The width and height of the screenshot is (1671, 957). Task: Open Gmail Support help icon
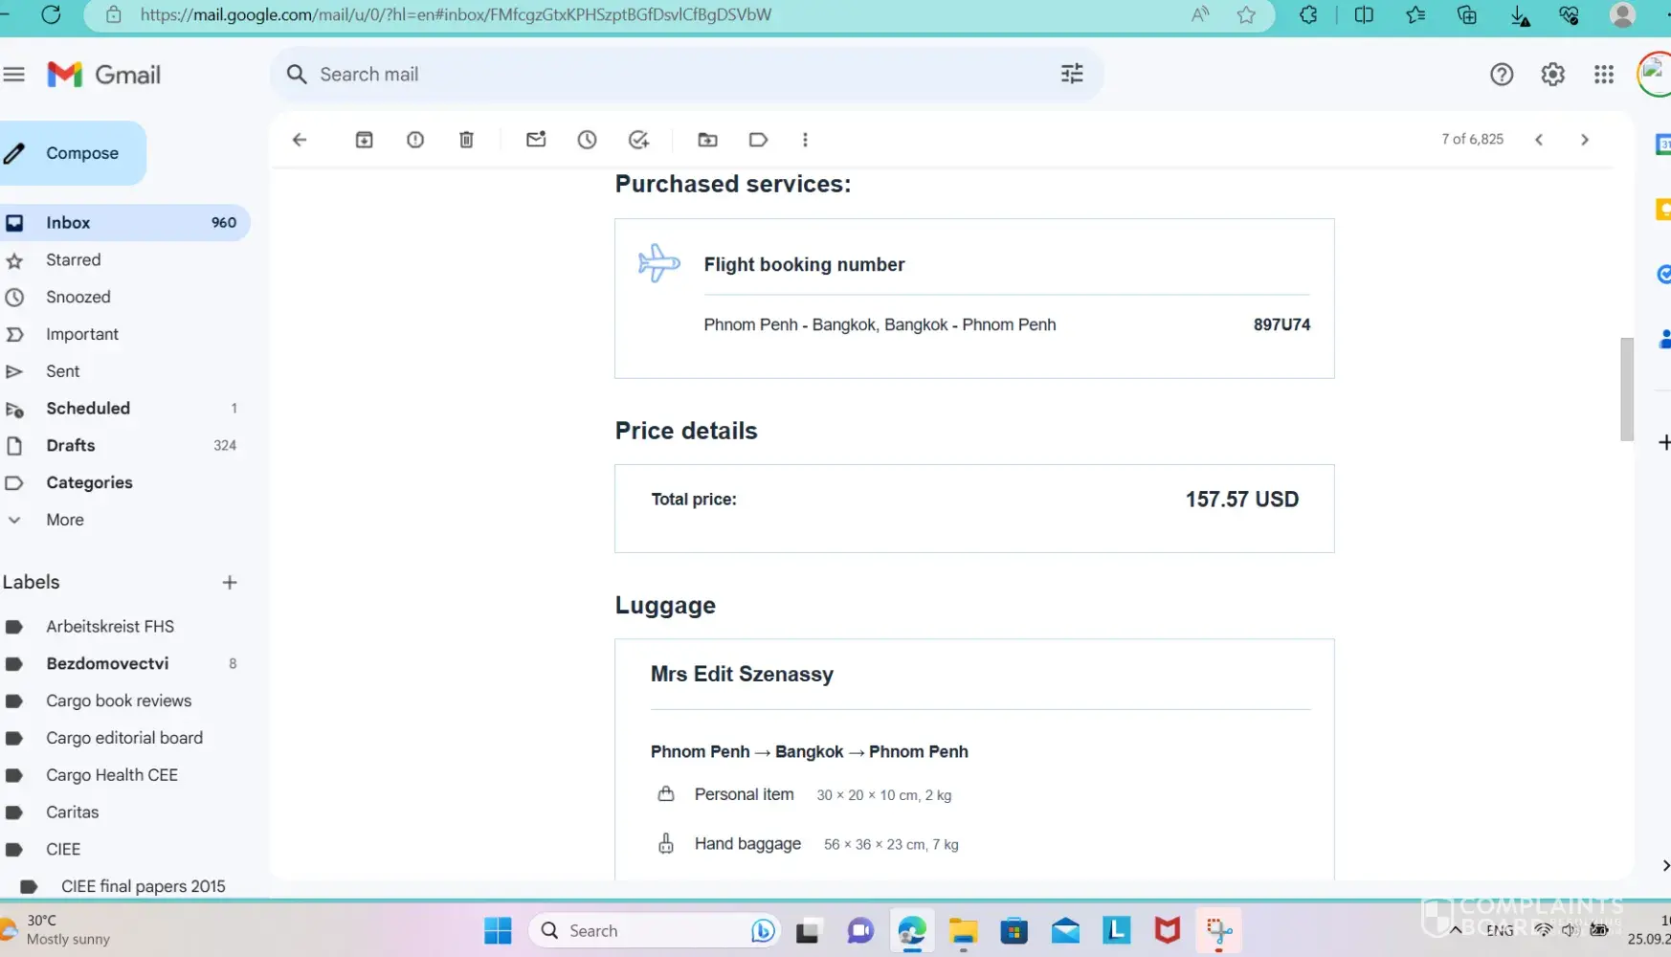click(1502, 75)
